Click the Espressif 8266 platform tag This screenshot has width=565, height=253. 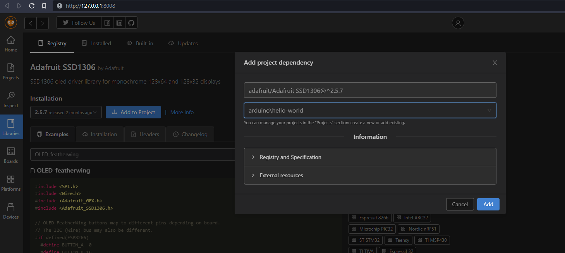[370, 218]
